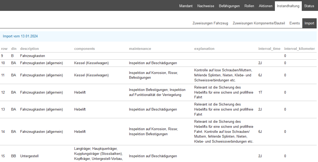Click the 1T interval in row 12
The image size is (318, 162).
click(260, 92)
